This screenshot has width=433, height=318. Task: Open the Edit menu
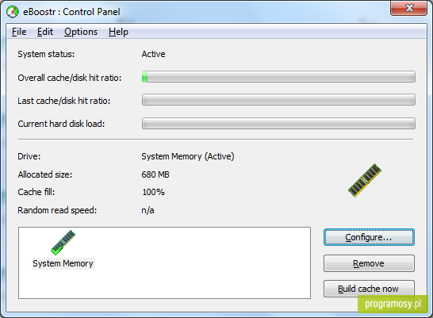click(45, 32)
